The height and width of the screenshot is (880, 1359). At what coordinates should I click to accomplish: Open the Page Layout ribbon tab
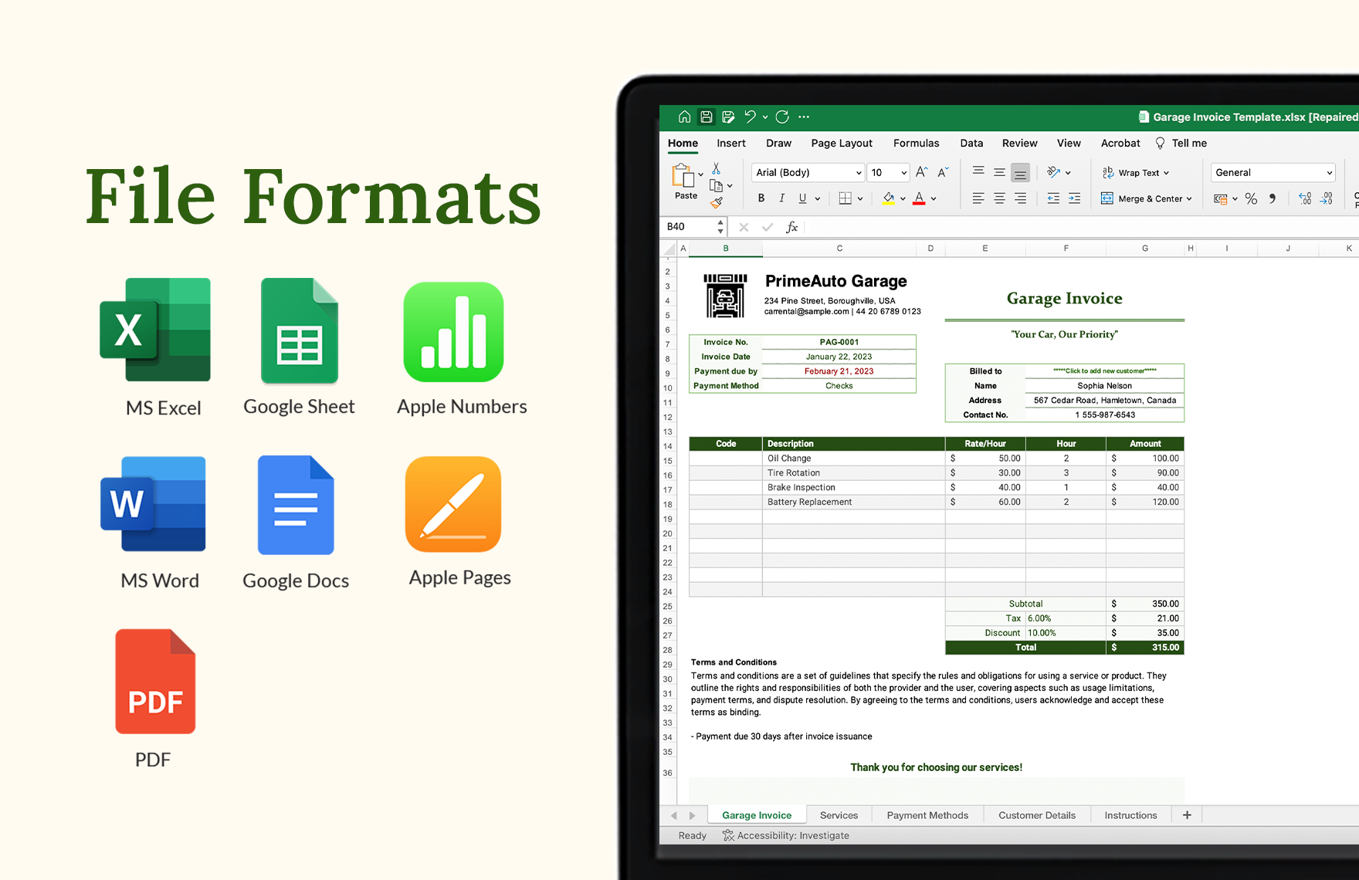point(842,144)
